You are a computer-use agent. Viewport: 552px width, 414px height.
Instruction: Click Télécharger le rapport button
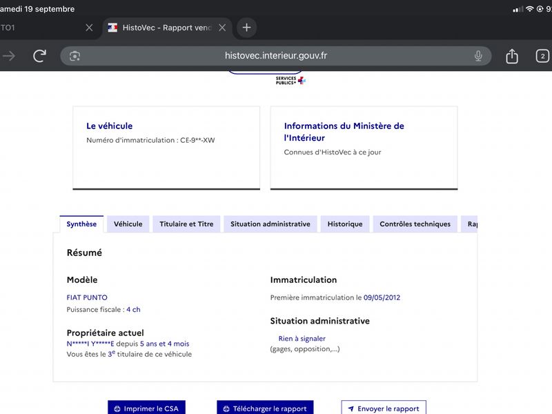[265, 408]
